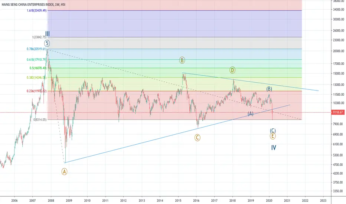
Task: Select the blue parenthesized (C) label
Action: pyautogui.click(x=273, y=131)
